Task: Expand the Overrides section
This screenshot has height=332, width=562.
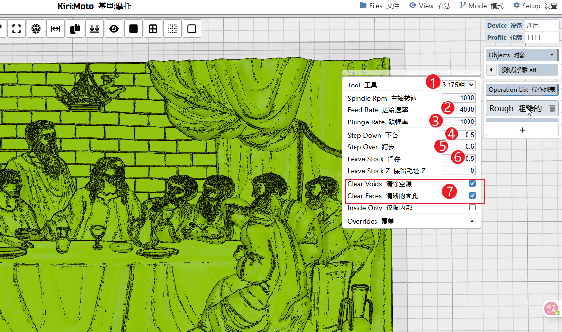Action: click(411, 221)
